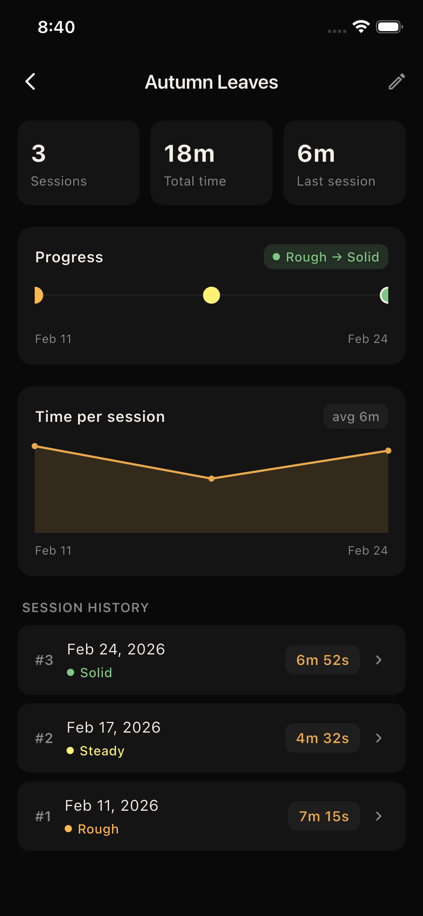Open session #1 via its chevron
This screenshot has height=916, width=423.
(x=379, y=816)
